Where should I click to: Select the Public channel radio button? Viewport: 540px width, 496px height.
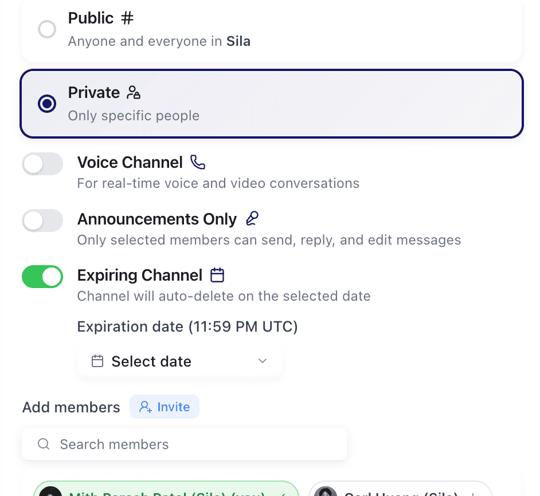pos(47,29)
